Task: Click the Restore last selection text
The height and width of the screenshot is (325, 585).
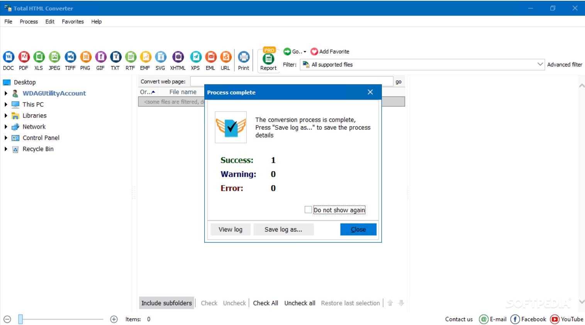Action: [350, 303]
